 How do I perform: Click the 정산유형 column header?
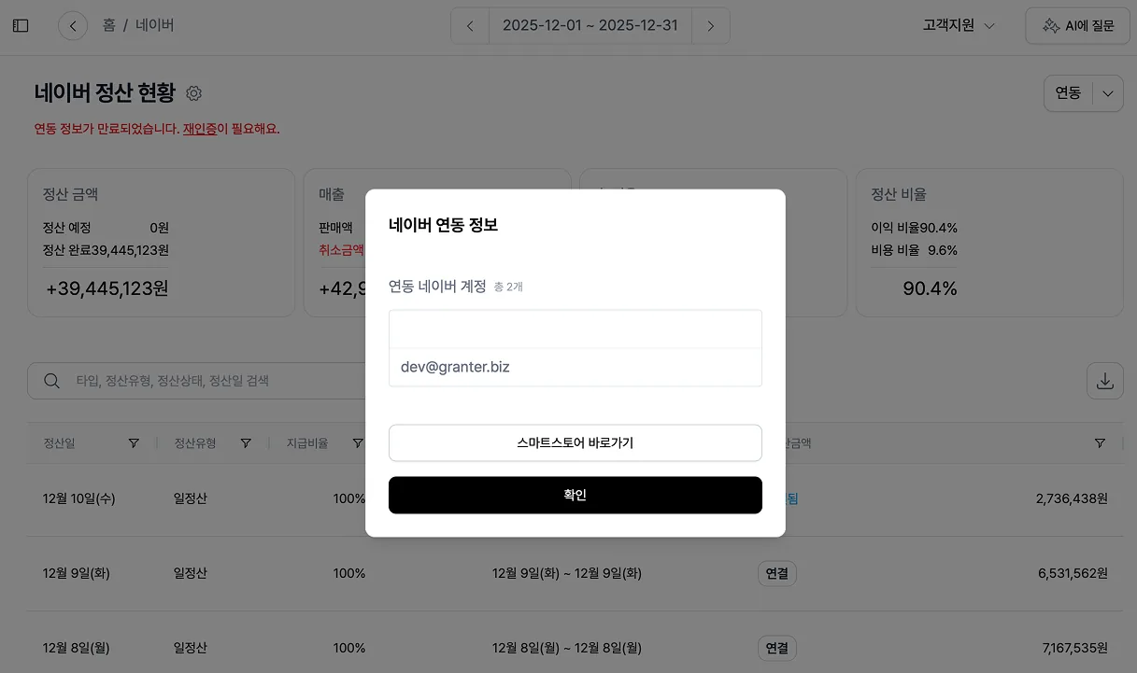194,443
